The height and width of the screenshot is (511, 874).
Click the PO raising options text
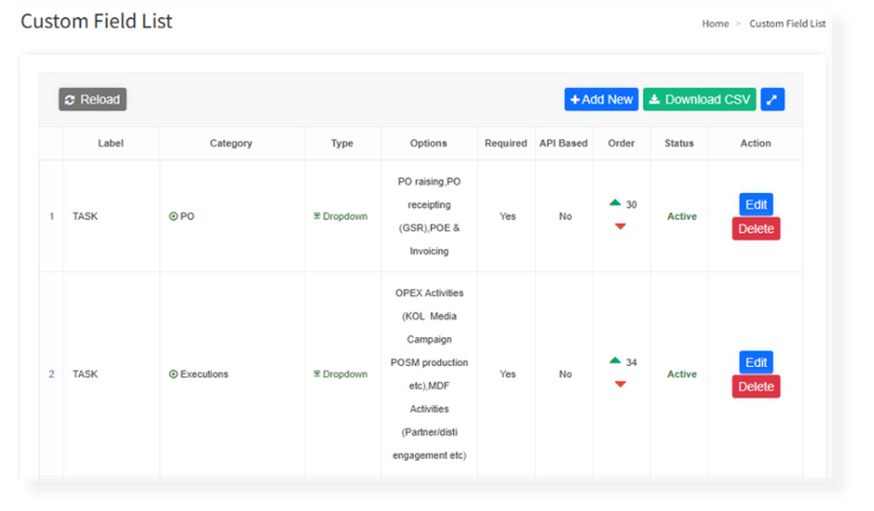[429, 216]
